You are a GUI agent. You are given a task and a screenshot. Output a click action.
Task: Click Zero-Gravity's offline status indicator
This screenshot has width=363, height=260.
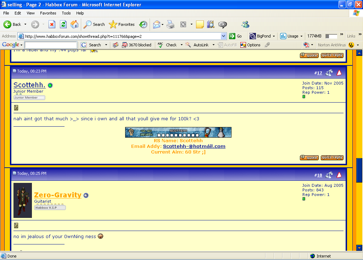coord(86,196)
